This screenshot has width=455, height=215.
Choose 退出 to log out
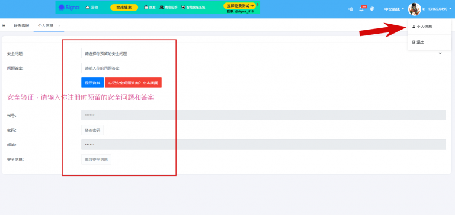tap(429, 43)
